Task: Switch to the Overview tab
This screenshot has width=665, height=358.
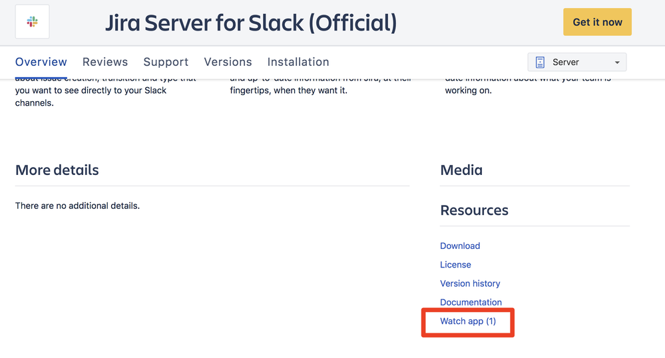Action: coord(41,62)
